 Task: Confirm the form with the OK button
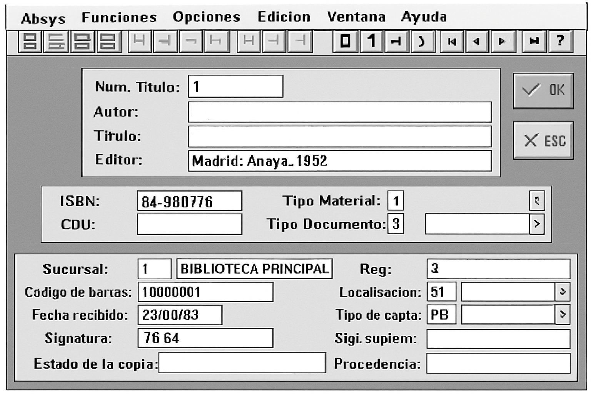[543, 91]
